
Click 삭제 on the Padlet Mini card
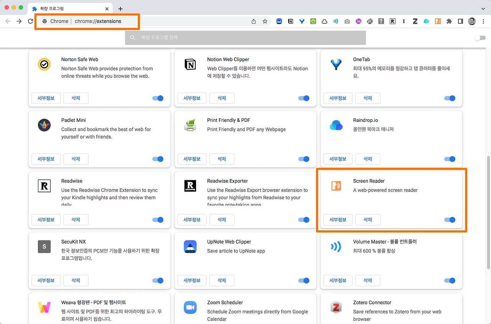click(76, 159)
